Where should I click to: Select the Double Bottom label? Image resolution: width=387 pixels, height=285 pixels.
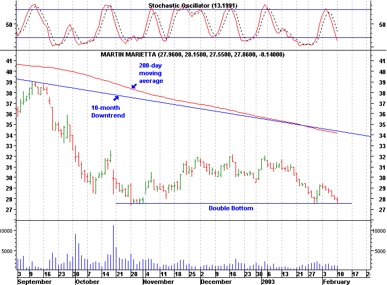pos(231,208)
